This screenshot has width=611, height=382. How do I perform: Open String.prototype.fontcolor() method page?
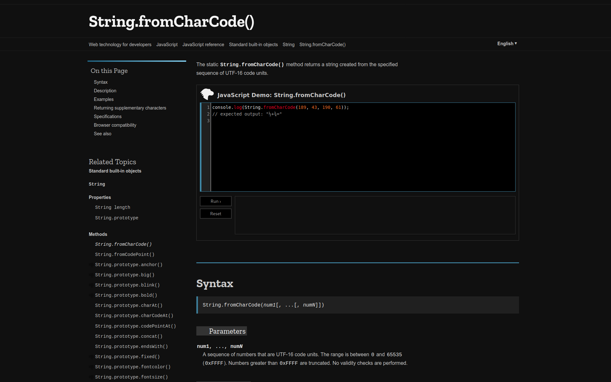[x=133, y=367]
